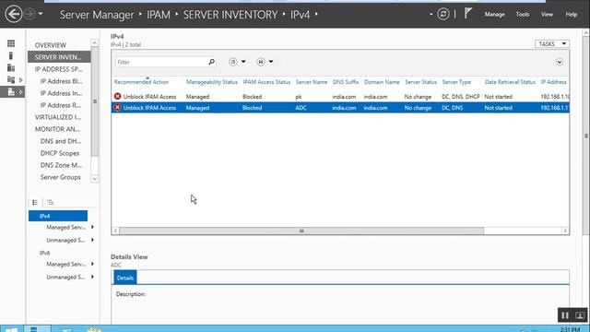The width and height of the screenshot is (590, 332).
Task: Click the navigation pane's scroll up arrow
Action: [94, 43]
